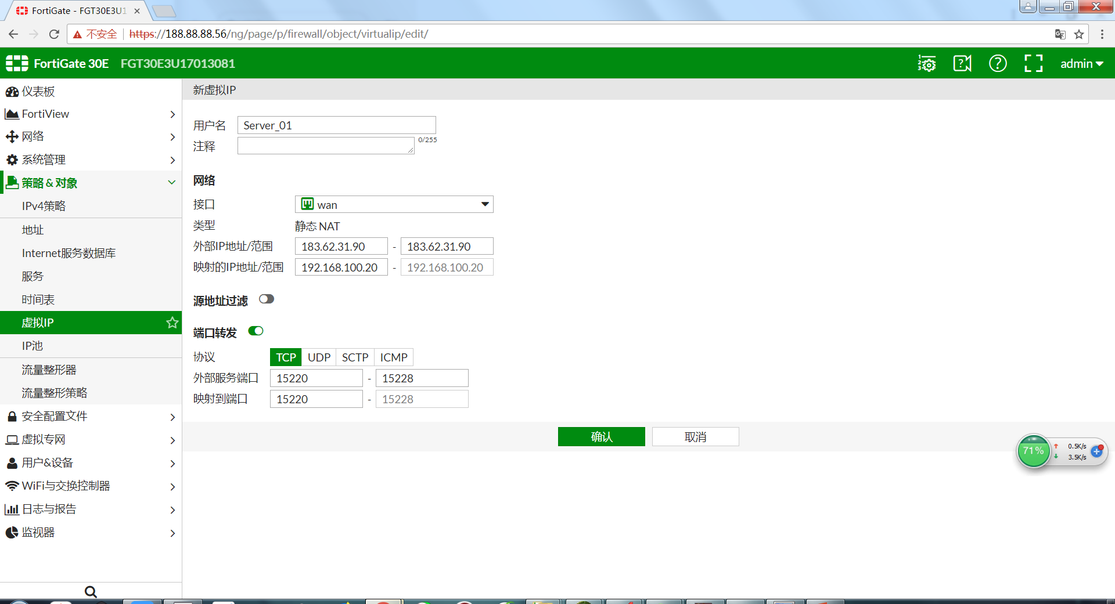Open the 服务 menu item
The width and height of the screenshot is (1115, 604).
(x=91, y=276)
